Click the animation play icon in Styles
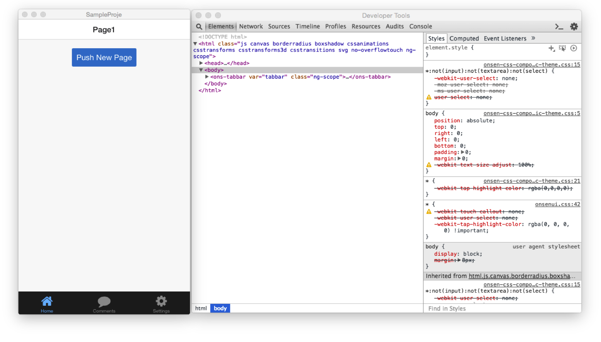Viewport: 601px width, 342px height. click(x=574, y=48)
